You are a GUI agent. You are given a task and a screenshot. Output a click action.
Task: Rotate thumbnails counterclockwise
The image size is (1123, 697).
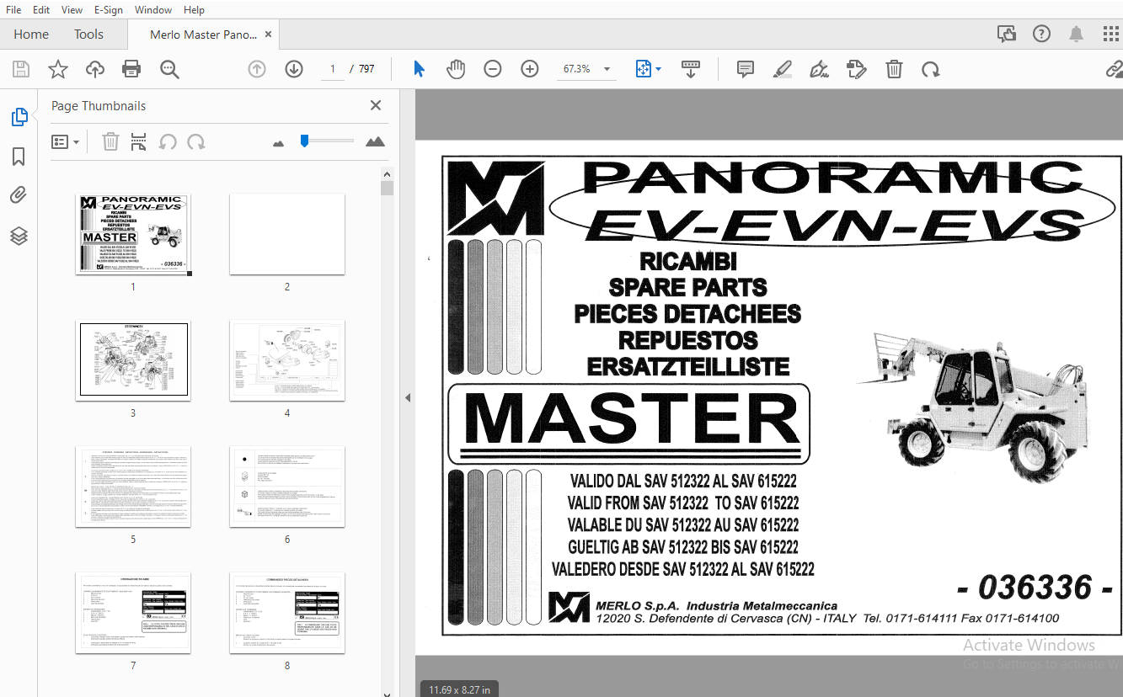coord(168,141)
